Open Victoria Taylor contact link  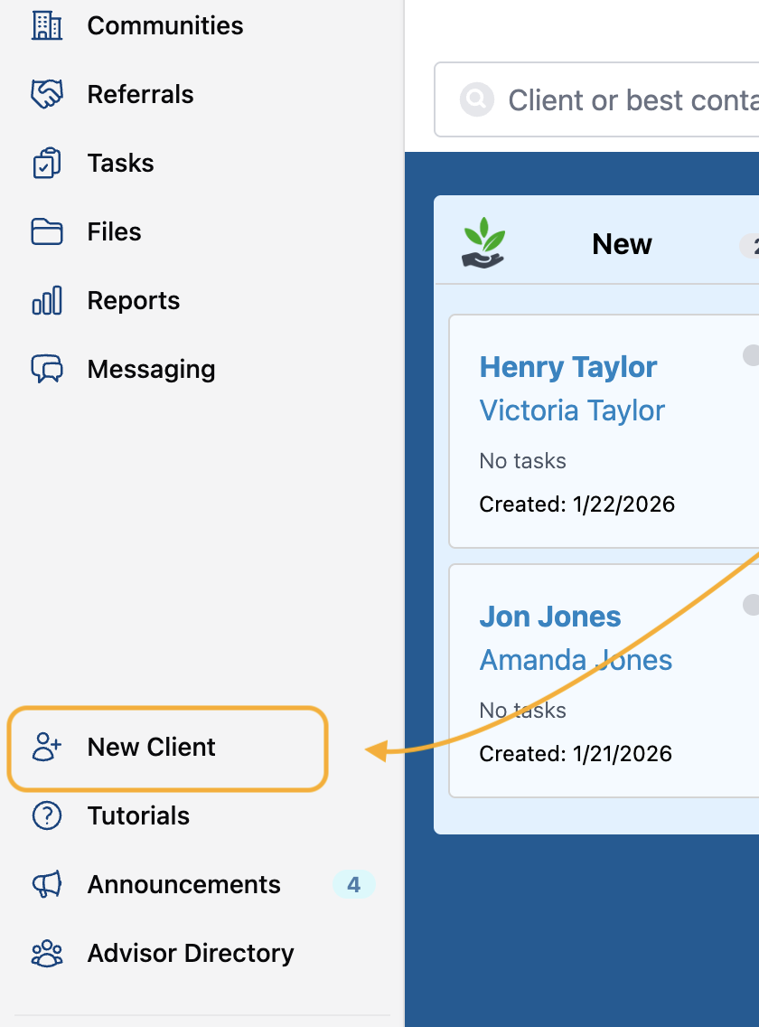coord(572,411)
